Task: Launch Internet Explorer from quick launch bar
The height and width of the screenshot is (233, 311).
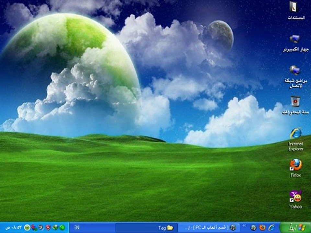Action: 271,227
